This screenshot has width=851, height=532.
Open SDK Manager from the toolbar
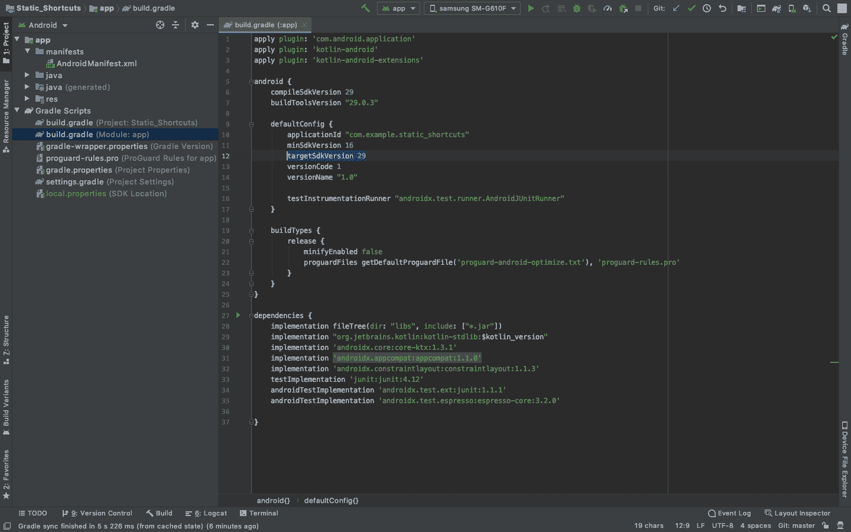click(807, 8)
